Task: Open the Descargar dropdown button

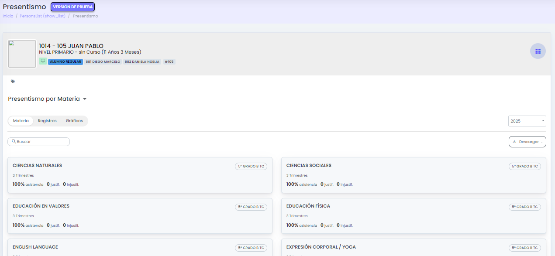Action: tap(527, 142)
